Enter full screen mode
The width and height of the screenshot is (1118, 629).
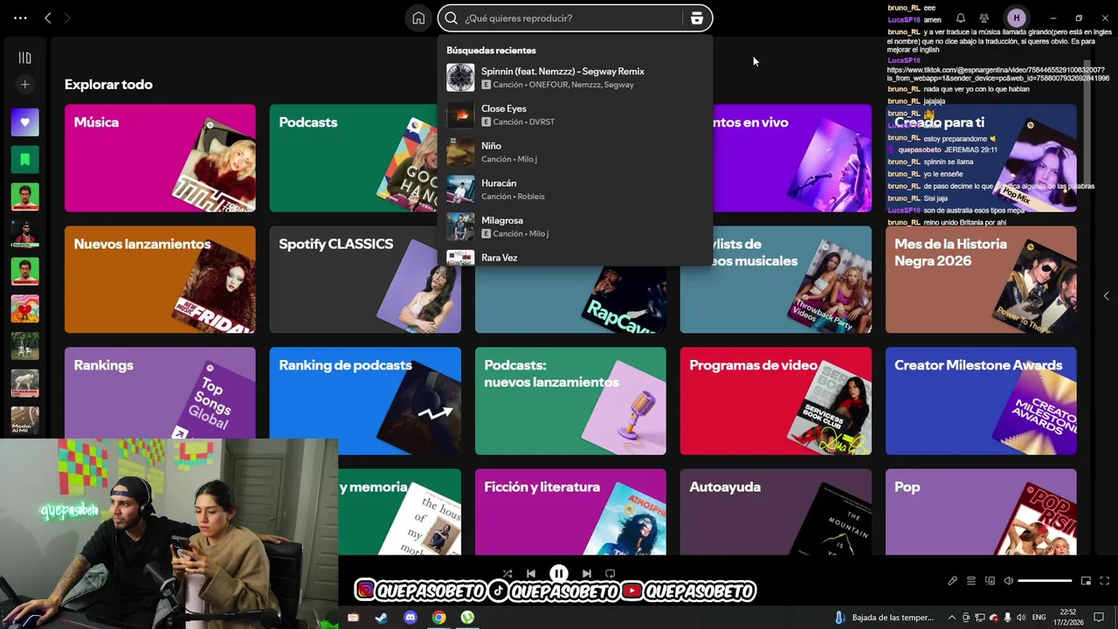1104,581
